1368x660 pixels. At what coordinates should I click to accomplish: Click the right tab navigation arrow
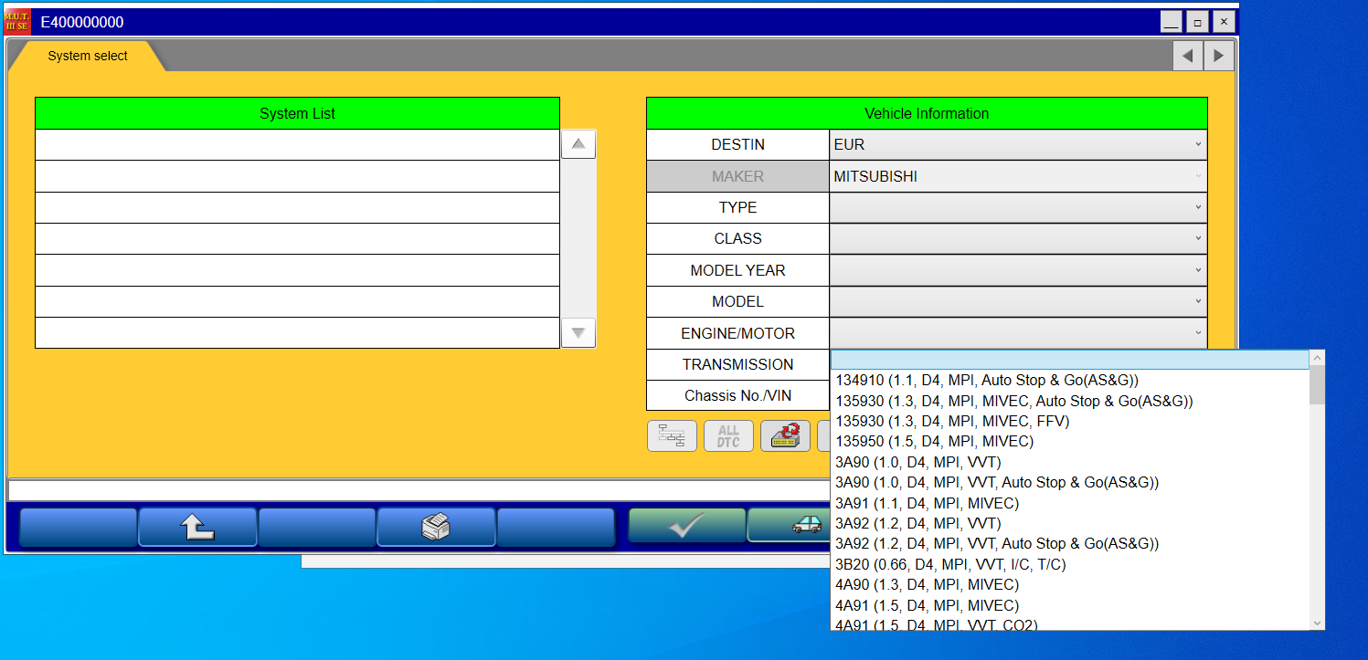pyautogui.click(x=1218, y=55)
